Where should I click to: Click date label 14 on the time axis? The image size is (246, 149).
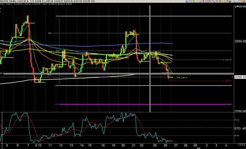pos(82,145)
